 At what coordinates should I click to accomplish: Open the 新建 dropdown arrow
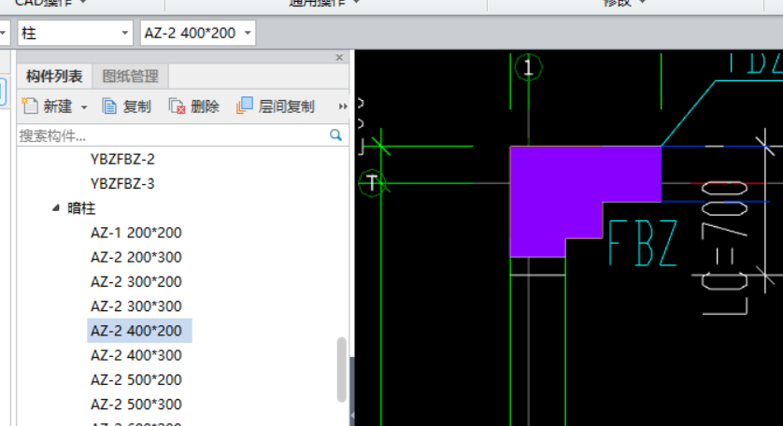84,106
